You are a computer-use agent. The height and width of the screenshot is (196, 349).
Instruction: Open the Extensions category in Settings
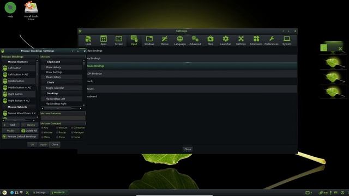(256, 40)
